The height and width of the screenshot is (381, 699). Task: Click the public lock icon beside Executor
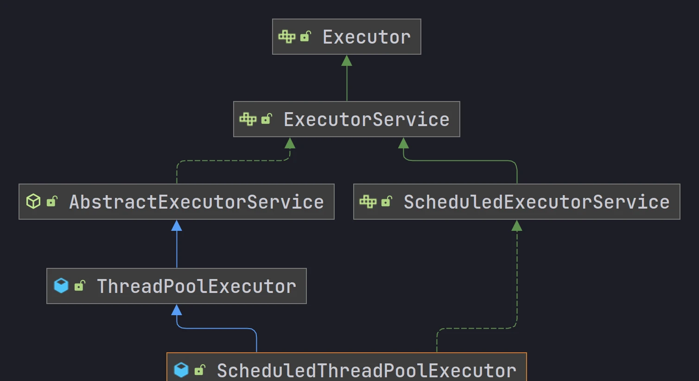(x=305, y=37)
